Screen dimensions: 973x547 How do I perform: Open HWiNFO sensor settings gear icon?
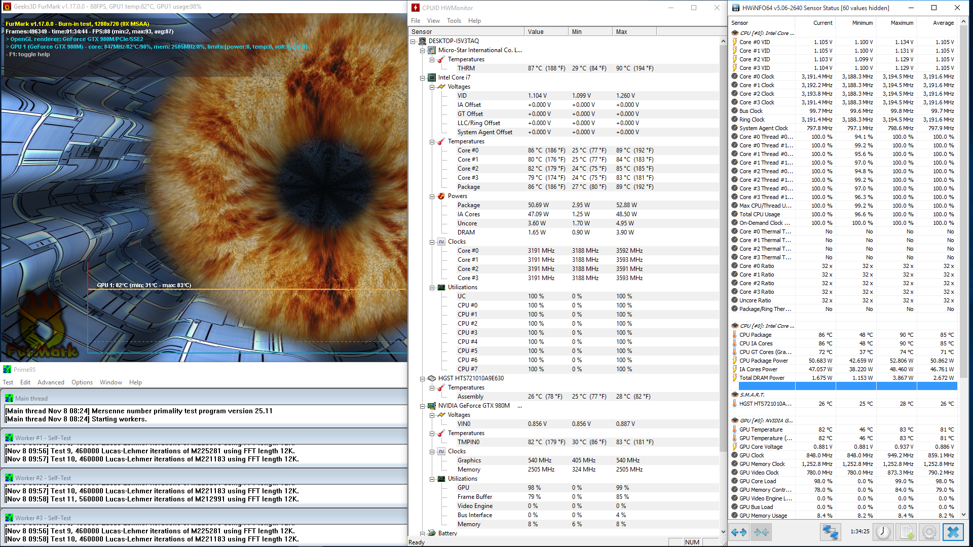929,532
